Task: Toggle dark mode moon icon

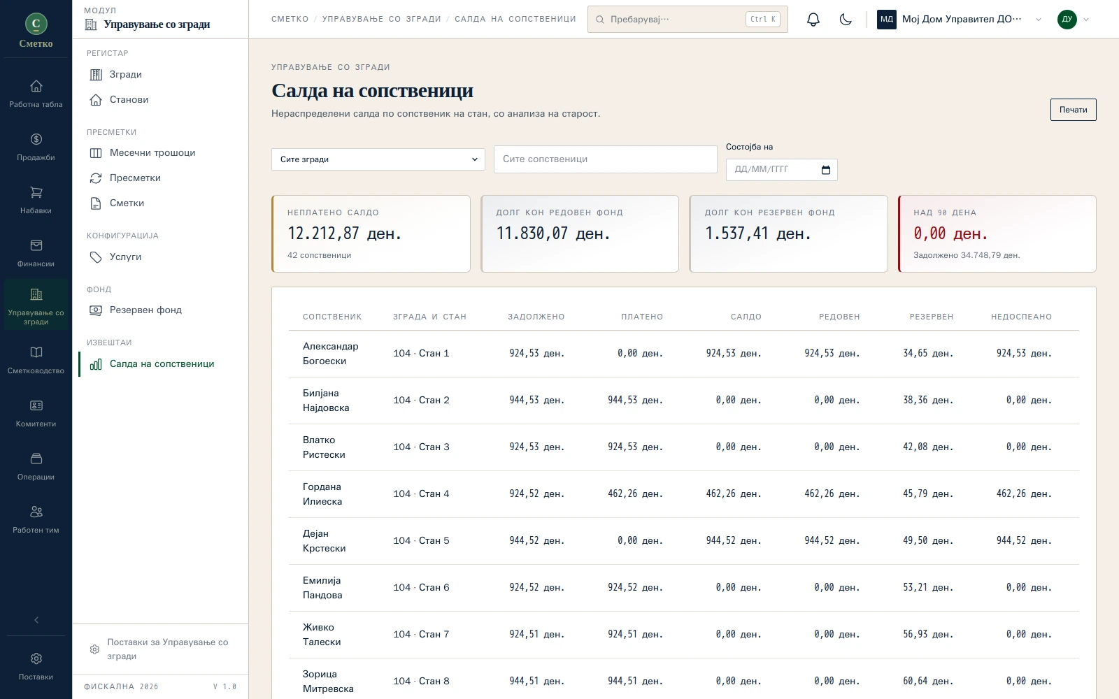Action: tap(846, 20)
